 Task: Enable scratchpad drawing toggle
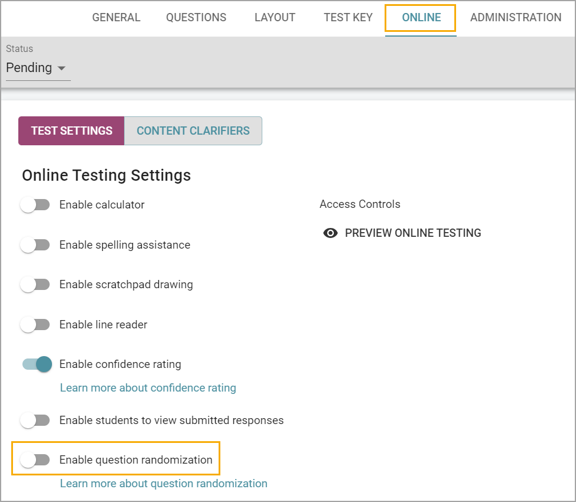click(35, 285)
